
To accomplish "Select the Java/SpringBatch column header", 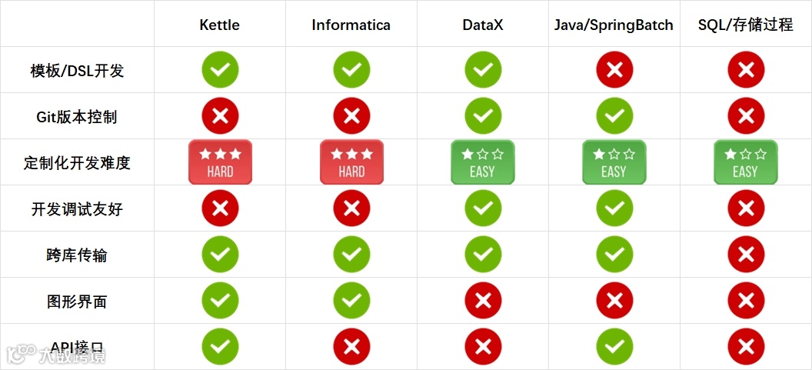I will point(614,25).
